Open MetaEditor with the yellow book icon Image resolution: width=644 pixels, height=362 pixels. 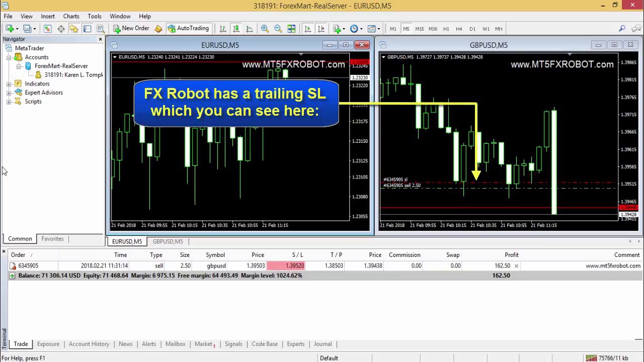point(158,29)
